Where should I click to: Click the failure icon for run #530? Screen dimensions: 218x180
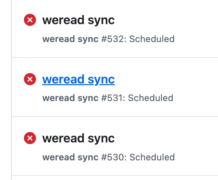coord(30,139)
